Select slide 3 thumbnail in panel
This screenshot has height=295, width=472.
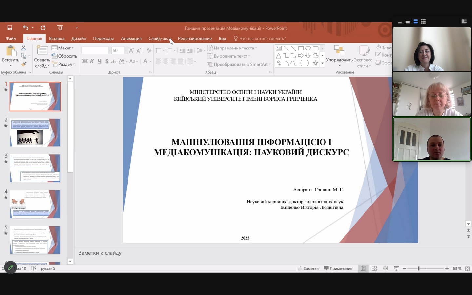tap(35, 168)
